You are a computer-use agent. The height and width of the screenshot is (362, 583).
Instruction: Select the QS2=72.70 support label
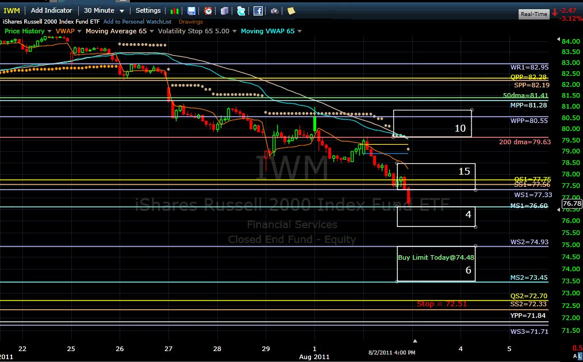(x=529, y=296)
